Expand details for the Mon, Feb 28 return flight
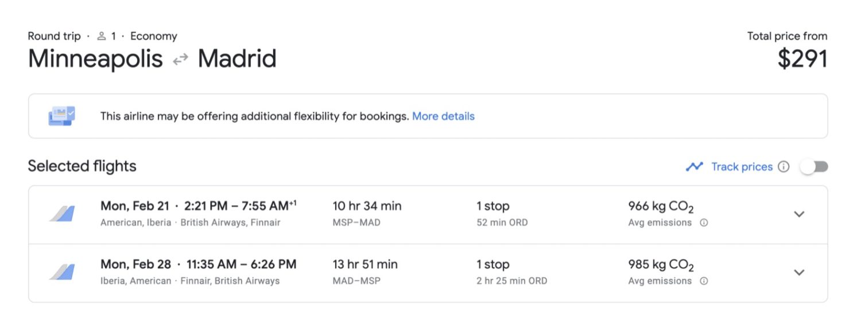Screen dimensions: 861x330 point(799,272)
